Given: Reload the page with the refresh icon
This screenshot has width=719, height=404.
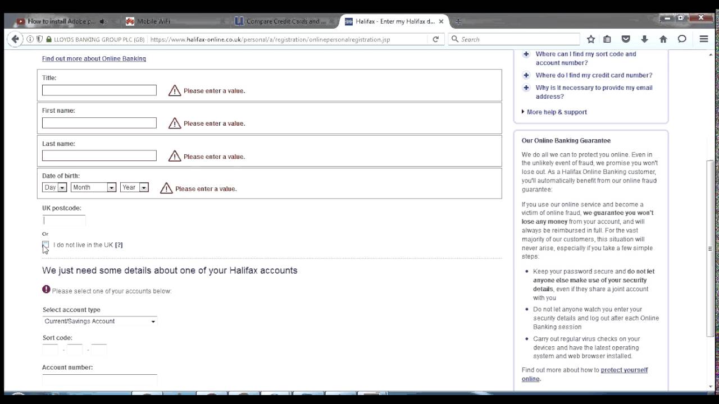Looking at the screenshot, I should [435, 39].
